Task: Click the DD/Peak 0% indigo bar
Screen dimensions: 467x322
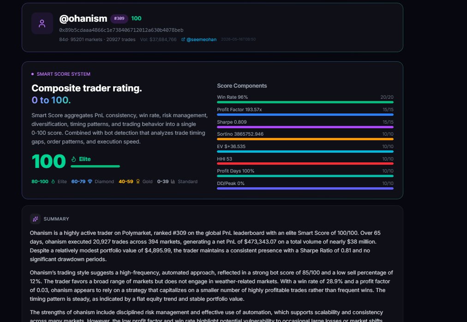Action: 305,188
